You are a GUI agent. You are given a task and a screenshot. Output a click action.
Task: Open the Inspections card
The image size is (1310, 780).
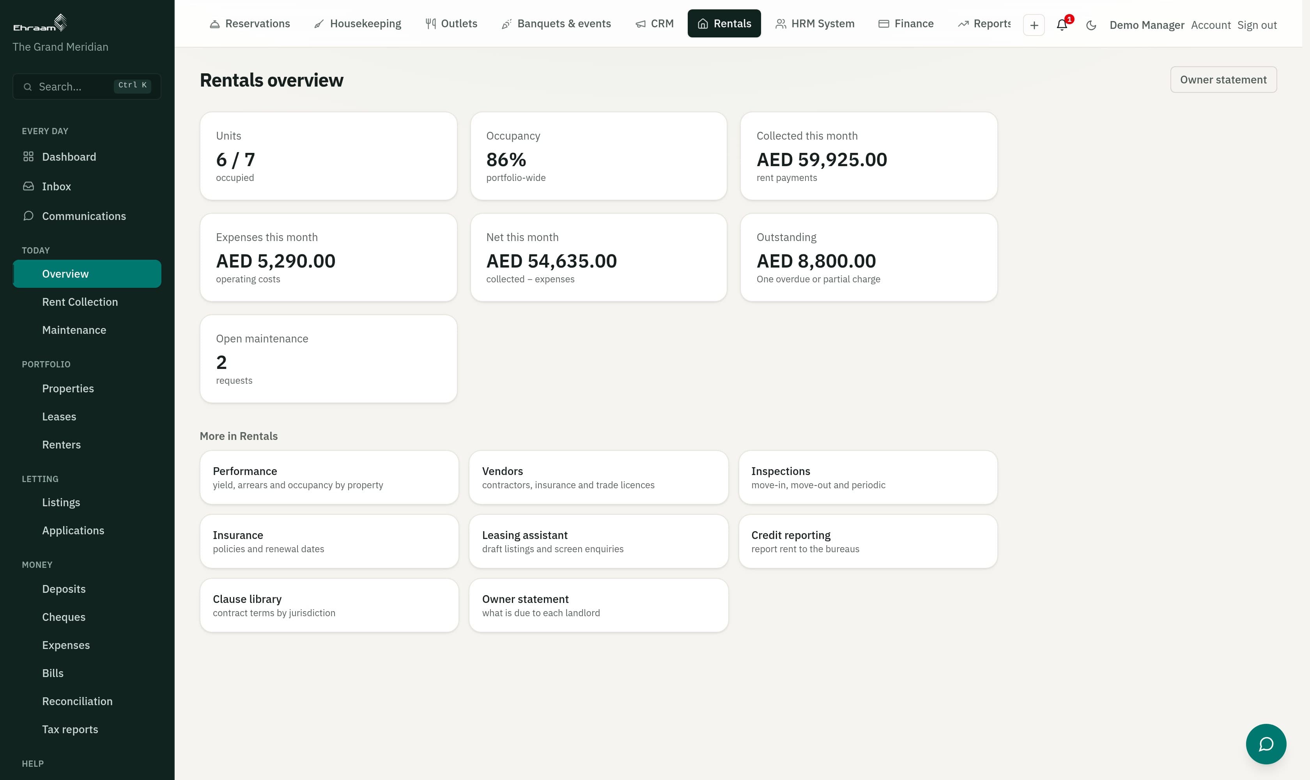pos(867,477)
